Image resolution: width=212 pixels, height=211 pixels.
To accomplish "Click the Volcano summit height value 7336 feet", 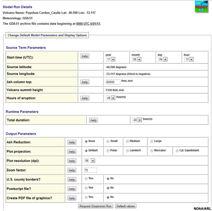I will point(114,90).
